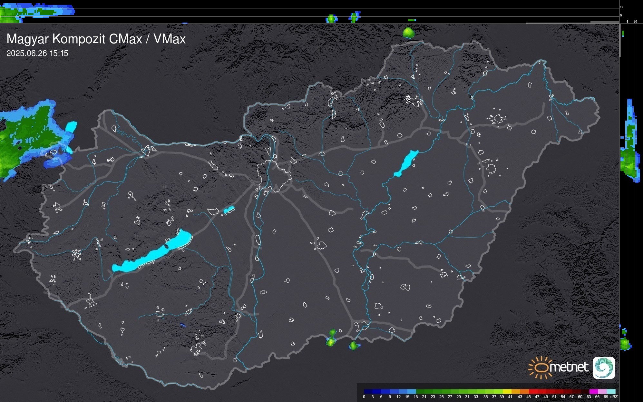
Task: Click the metnet sun logo
Action: (540, 368)
